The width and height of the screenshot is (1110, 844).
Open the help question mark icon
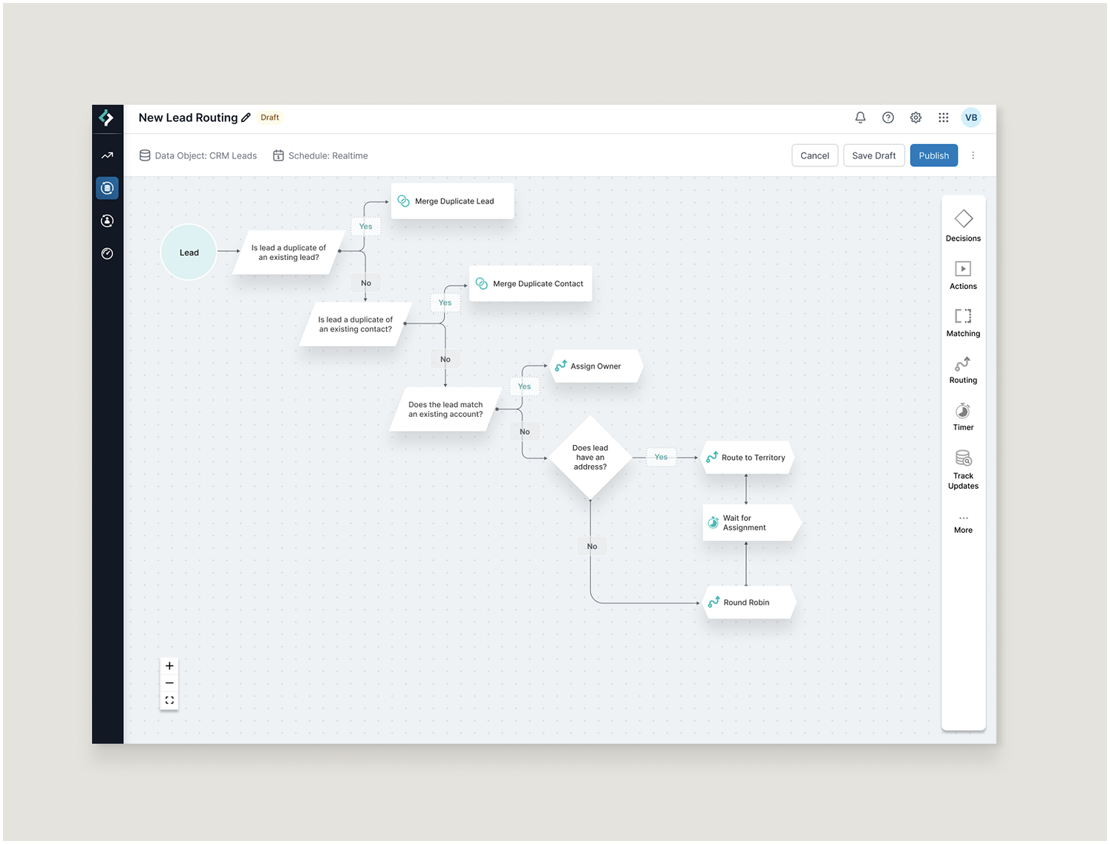888,117
